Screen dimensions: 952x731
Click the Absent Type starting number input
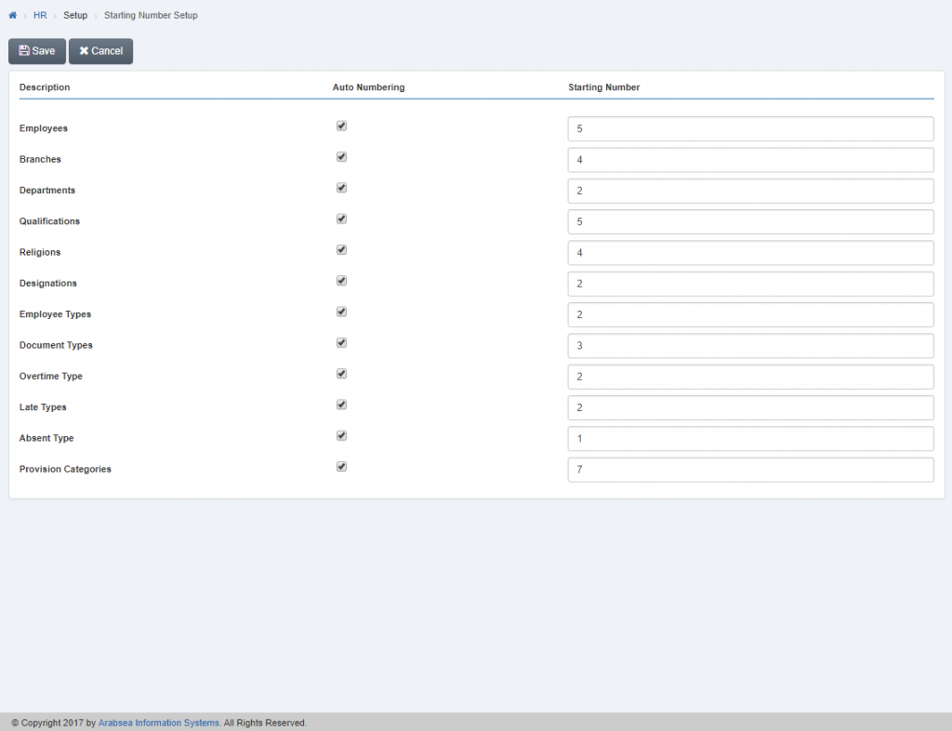click(750, 438)
